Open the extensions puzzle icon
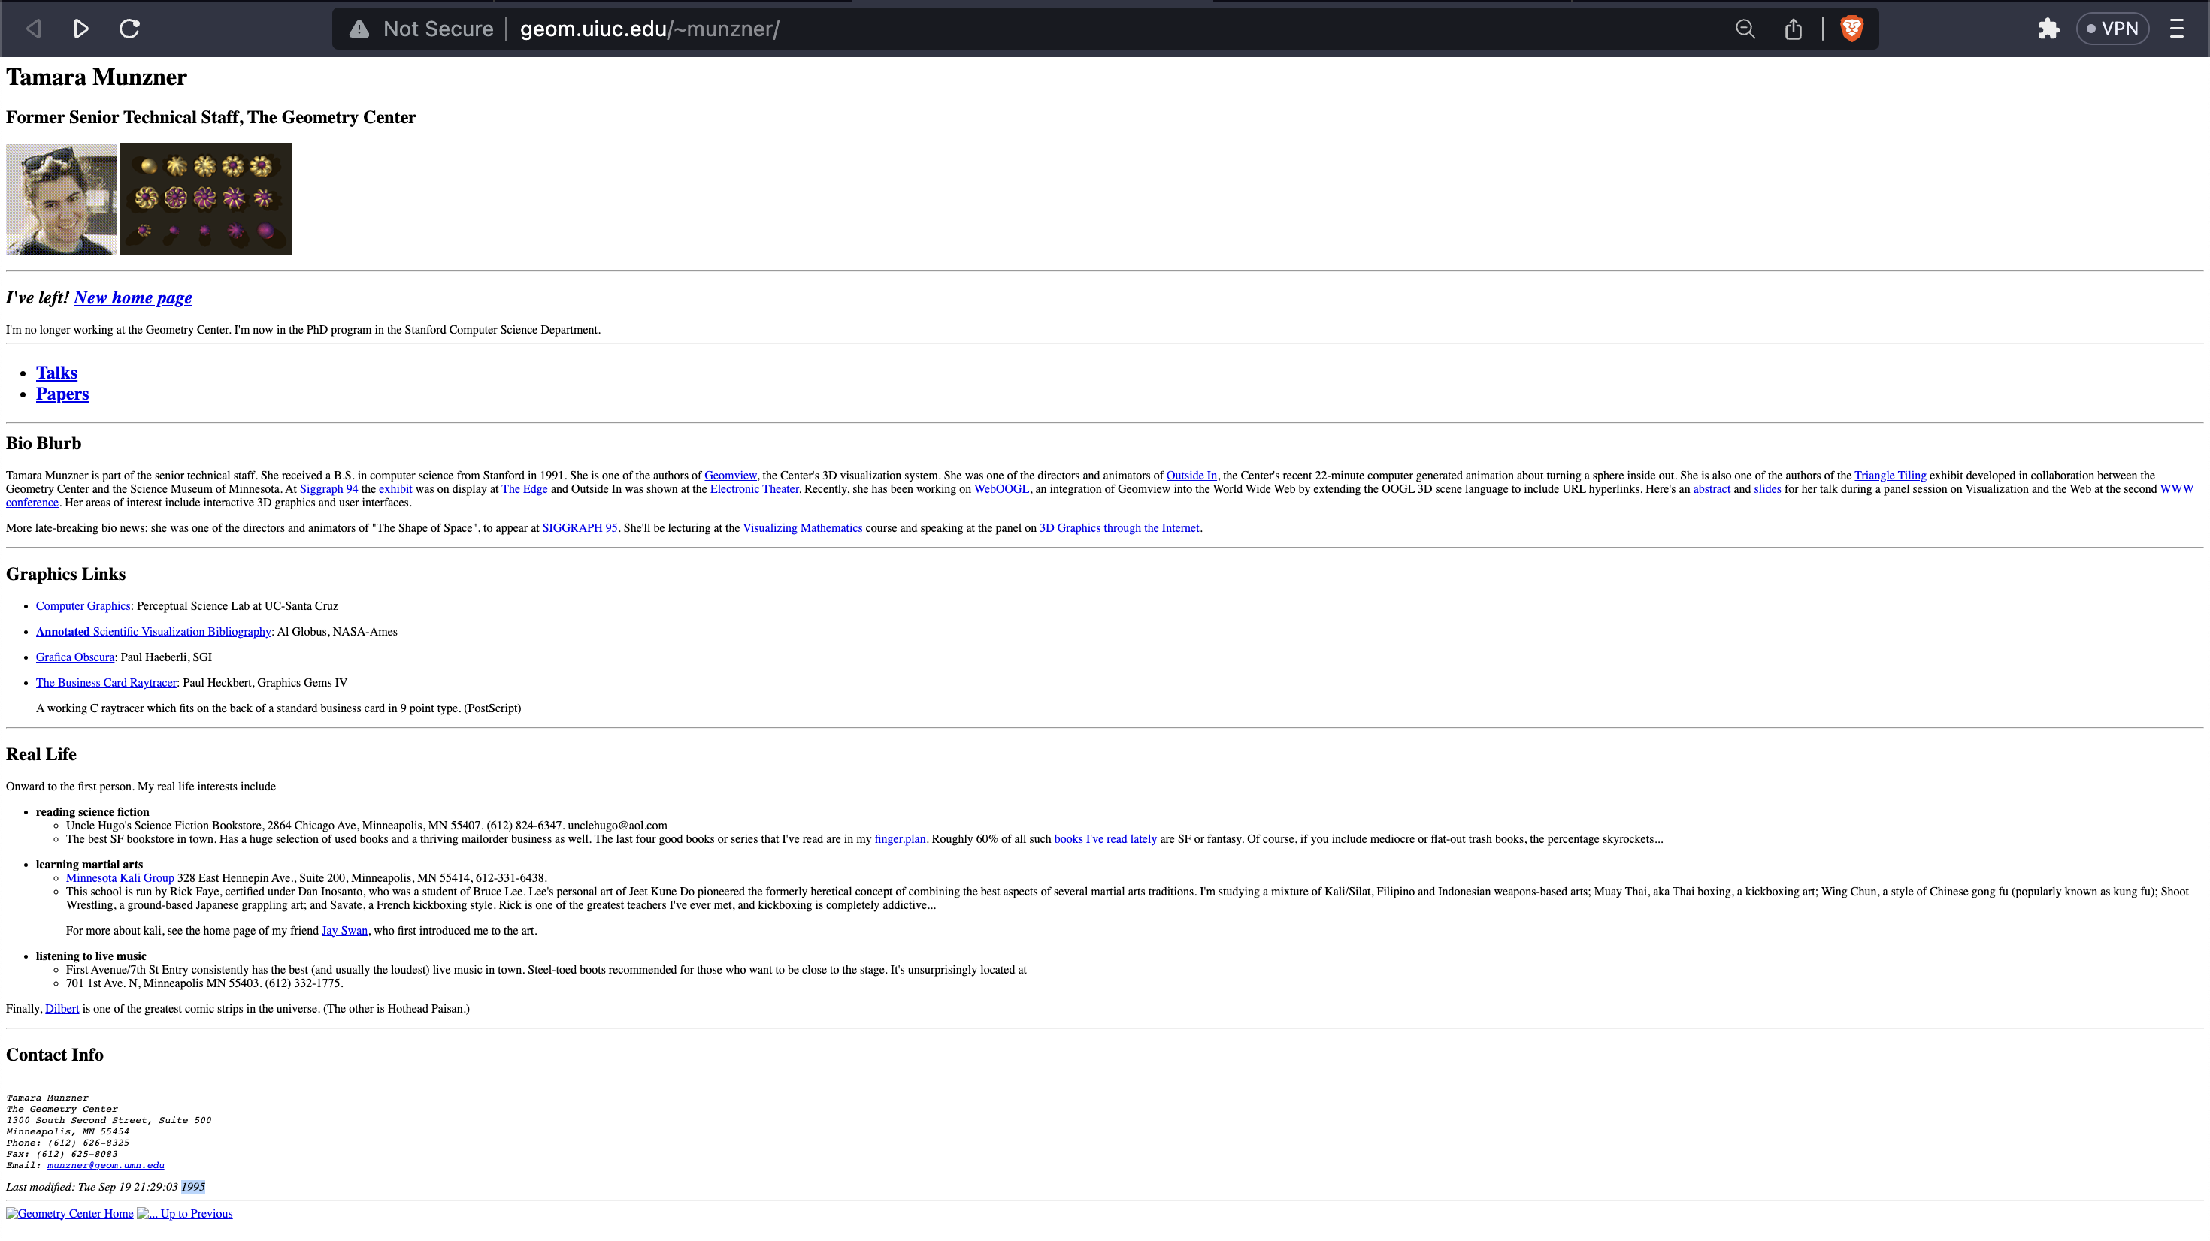Screen dimensions: 2210x1241 click(x=2048, y=29)
